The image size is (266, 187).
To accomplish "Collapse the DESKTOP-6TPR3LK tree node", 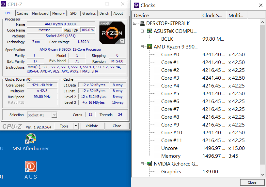I will [x=135, y=23].
